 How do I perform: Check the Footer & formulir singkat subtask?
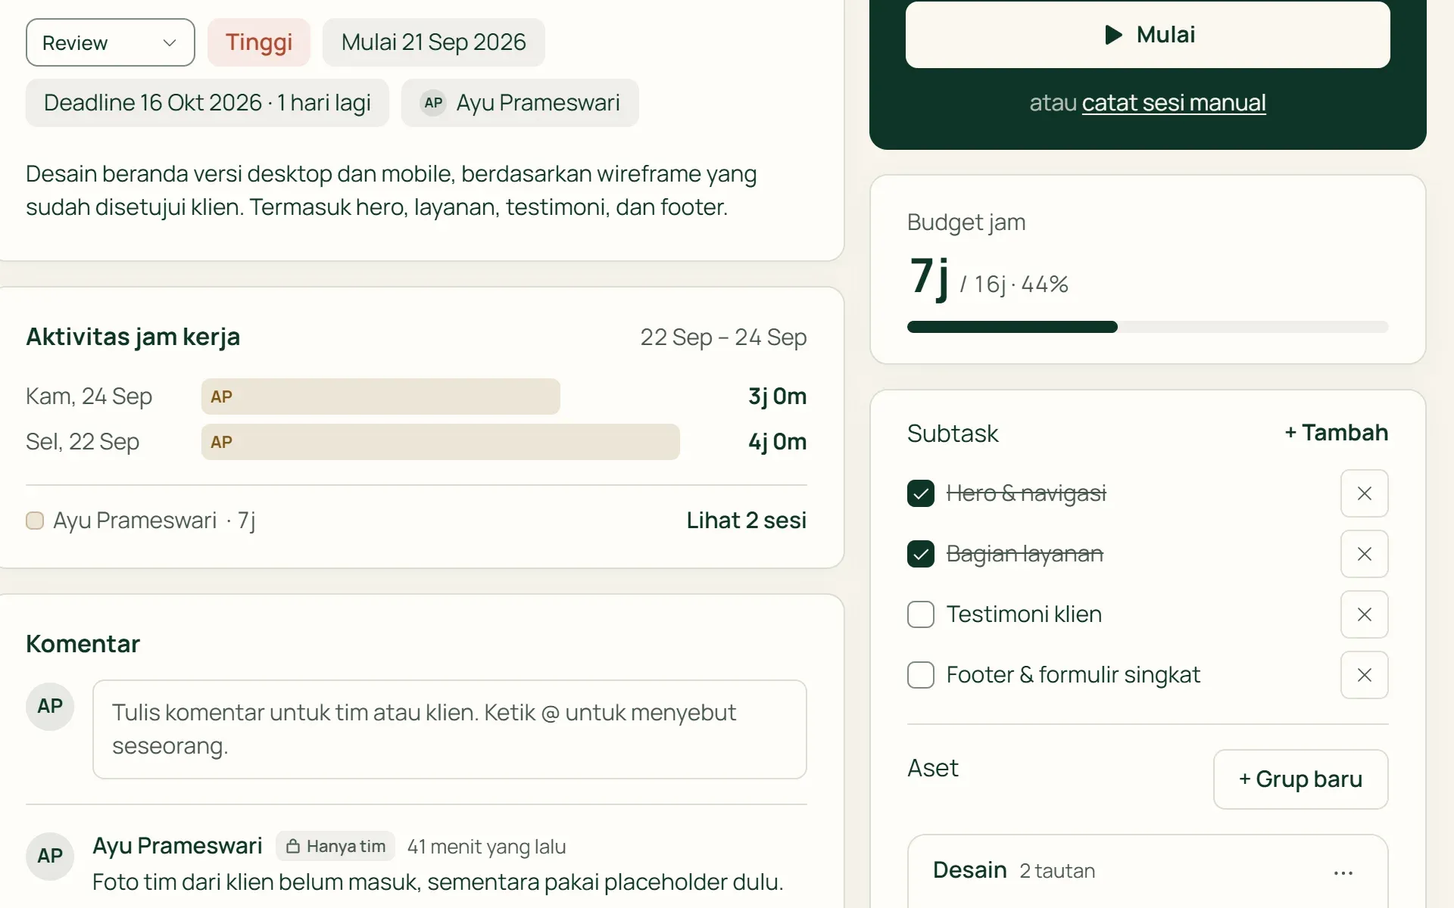[x=921, y=675]
